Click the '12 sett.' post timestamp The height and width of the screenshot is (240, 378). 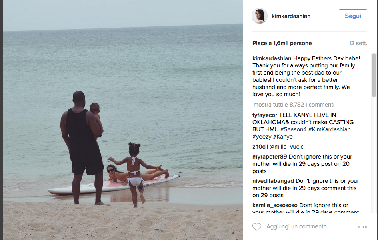pos(358,44)
